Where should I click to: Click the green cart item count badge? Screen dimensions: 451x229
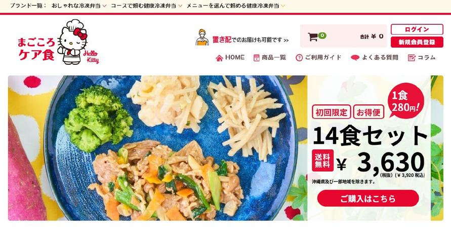tap(322, 35)
